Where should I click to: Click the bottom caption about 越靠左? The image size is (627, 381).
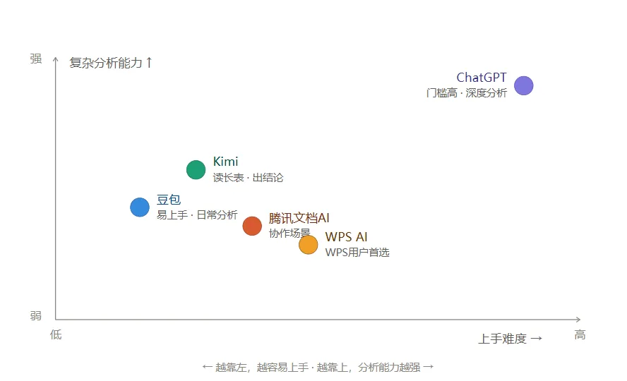[x=318, y=367]
